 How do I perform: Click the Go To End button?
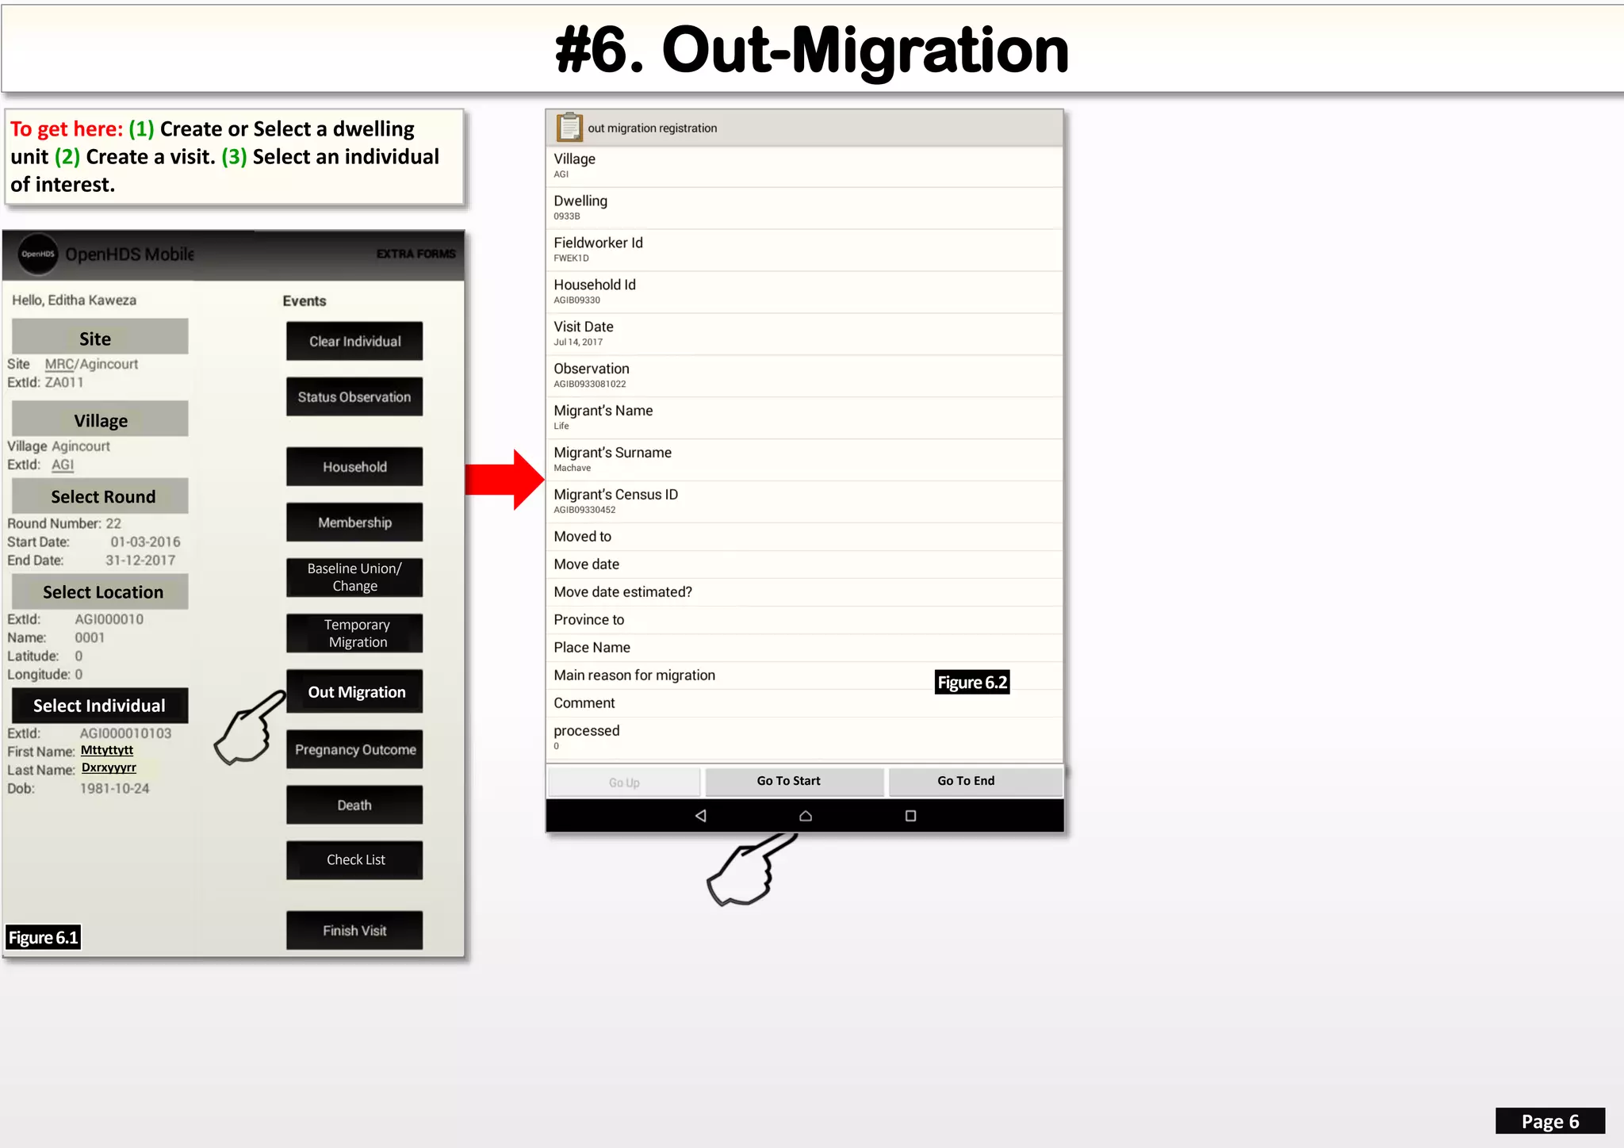(x=975, y=782)
